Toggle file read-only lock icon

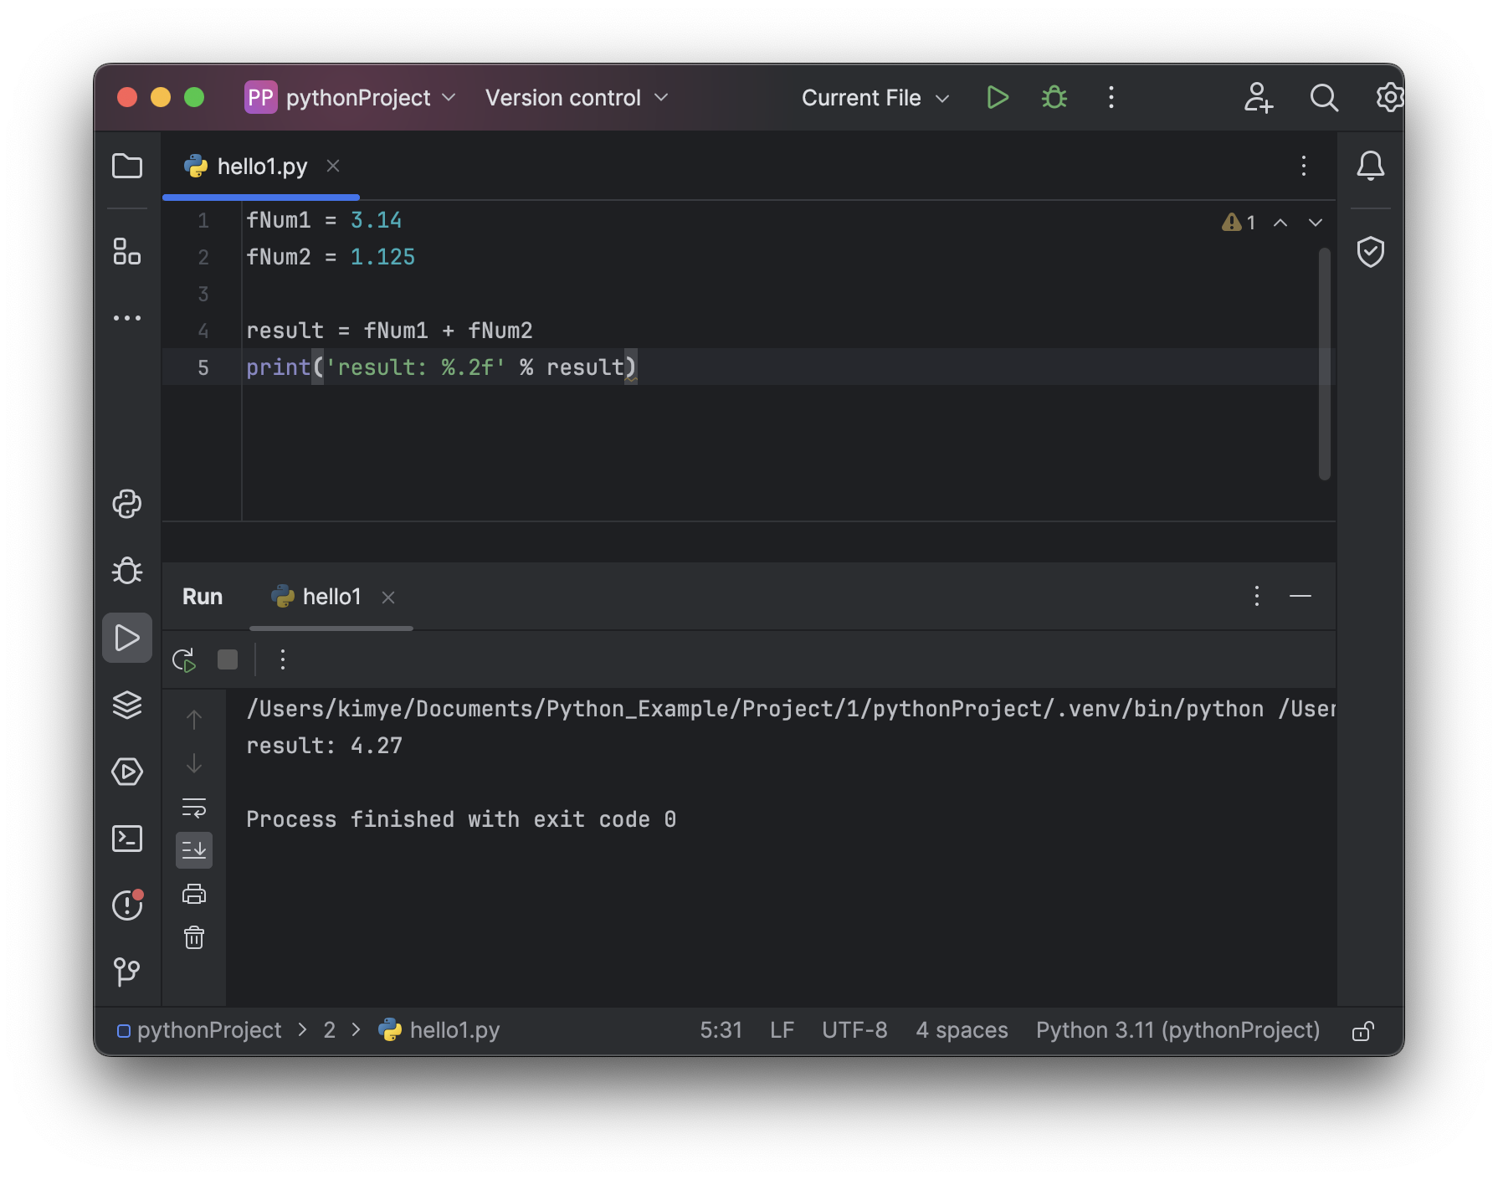[x=1362, y=1031]
